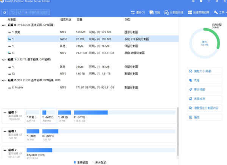The image size is (227, 165).
Task: Click the blue primary partition legend swatch
Action: (75, 162)
